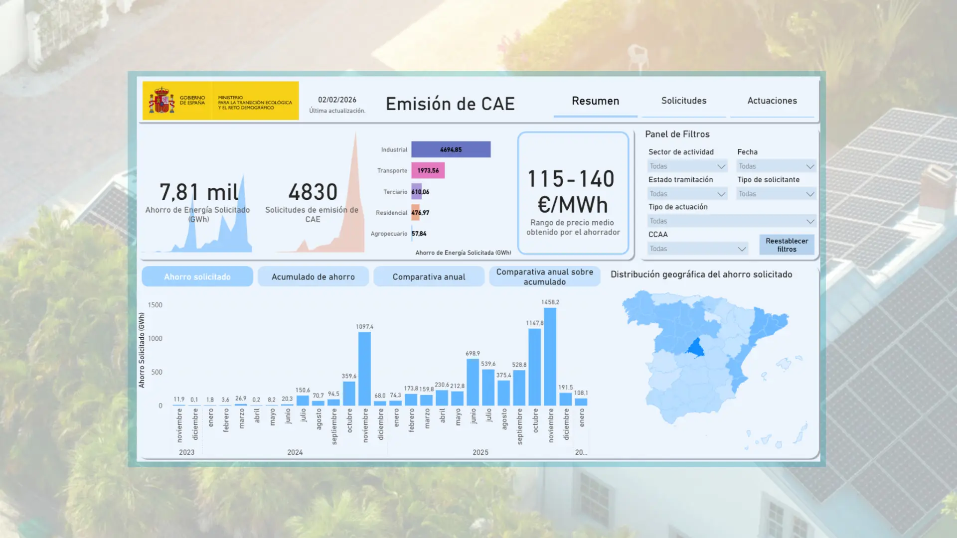
Task: Expand Tipo de solicitante dropdown
Action: pos(776,194)
